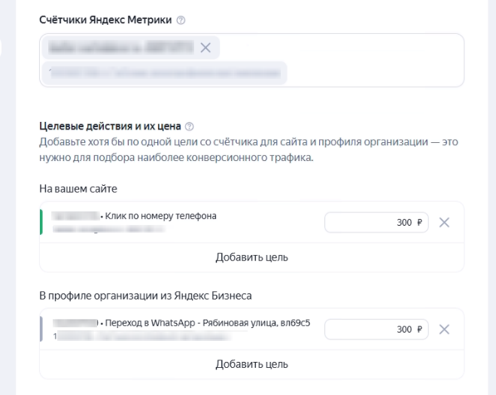
Task: Open help icon beside Счётчики Яндекс Метрики
Action: pyautogui.click(x=181, y=20)
